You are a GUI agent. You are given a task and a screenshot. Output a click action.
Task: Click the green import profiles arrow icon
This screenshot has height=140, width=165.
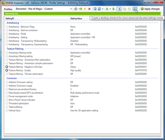tap(113, 9)
